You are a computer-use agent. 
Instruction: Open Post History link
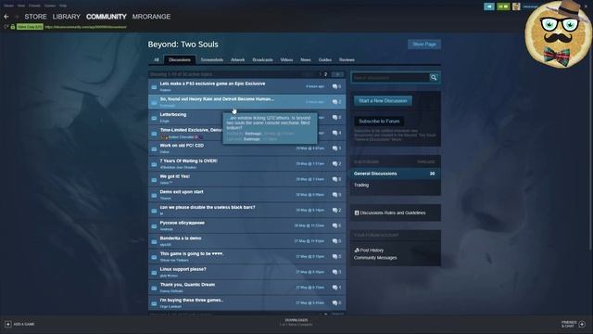372,250
